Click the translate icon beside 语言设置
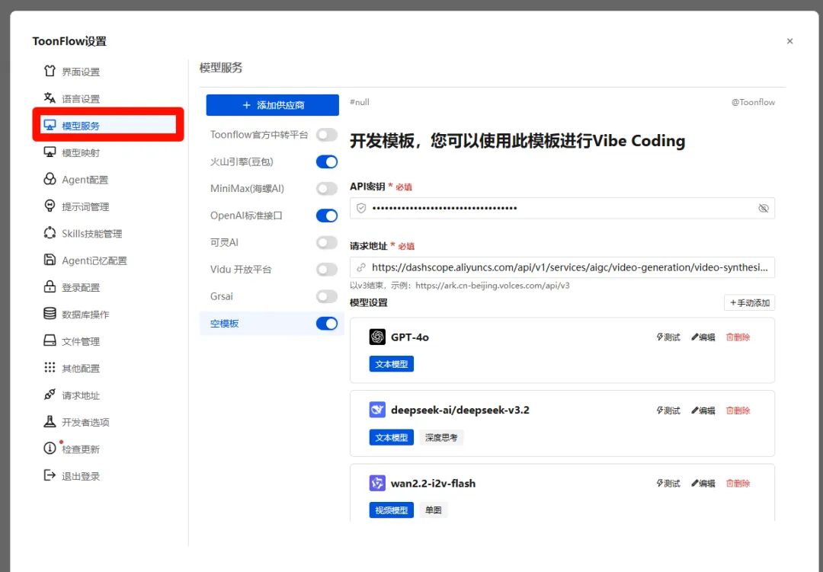The height and width of the screenshot is (572, 823). [x=50, y=98]
